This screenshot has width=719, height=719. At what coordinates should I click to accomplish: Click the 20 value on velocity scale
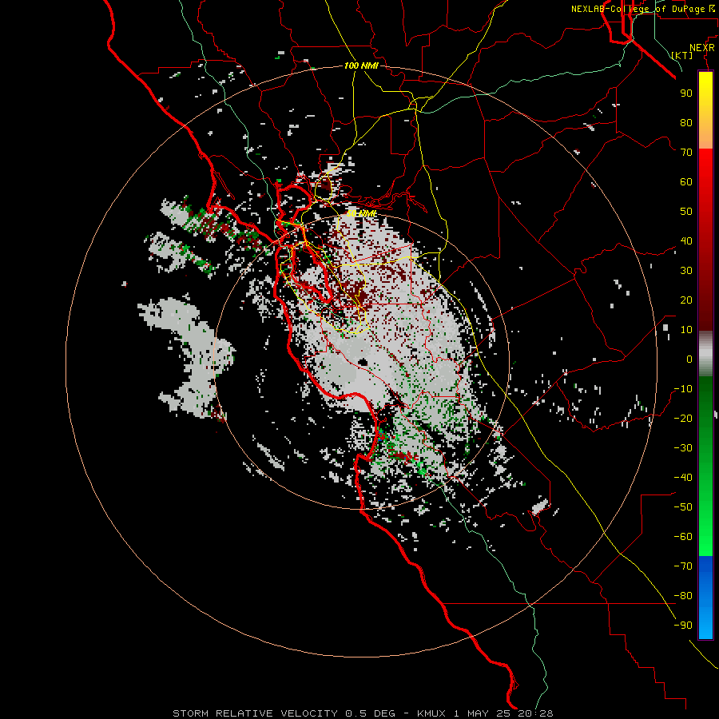[686, 300]
